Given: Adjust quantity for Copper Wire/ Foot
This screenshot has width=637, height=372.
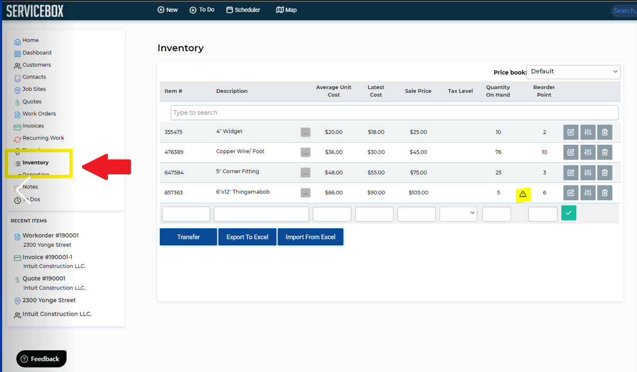Looking at the screenshot, I should 588,152.
